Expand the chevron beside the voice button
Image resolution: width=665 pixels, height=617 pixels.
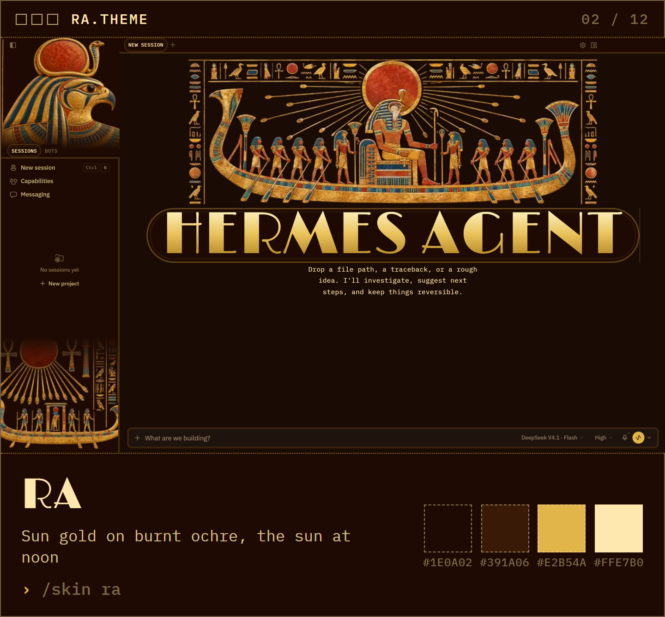point(649,438)
